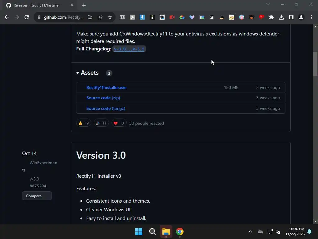Open the colorful cloud extension
Screen dimensions: 318x239
(x=182, y=17)
